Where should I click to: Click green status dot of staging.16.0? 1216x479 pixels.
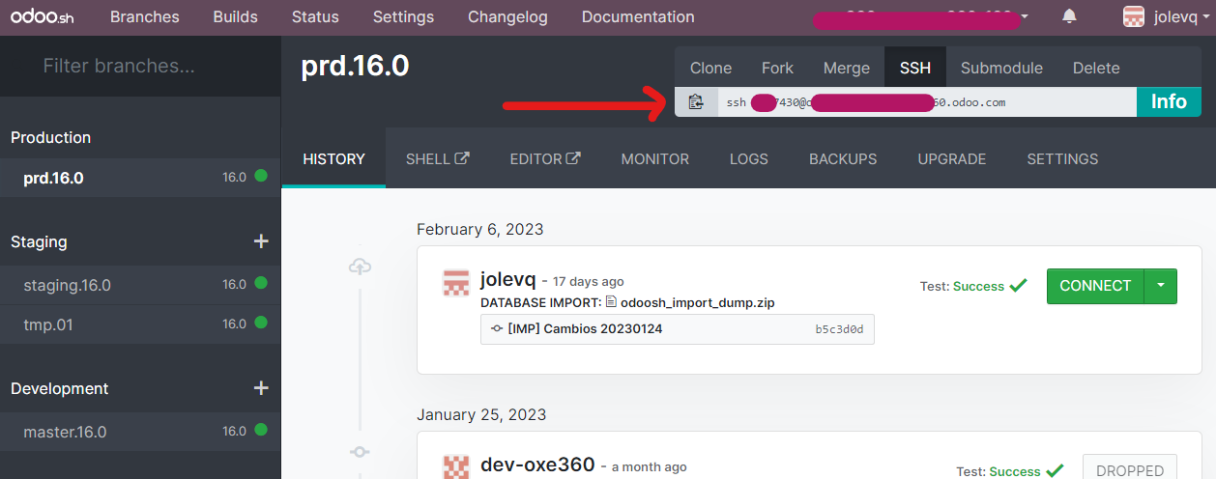pos(261,284)
